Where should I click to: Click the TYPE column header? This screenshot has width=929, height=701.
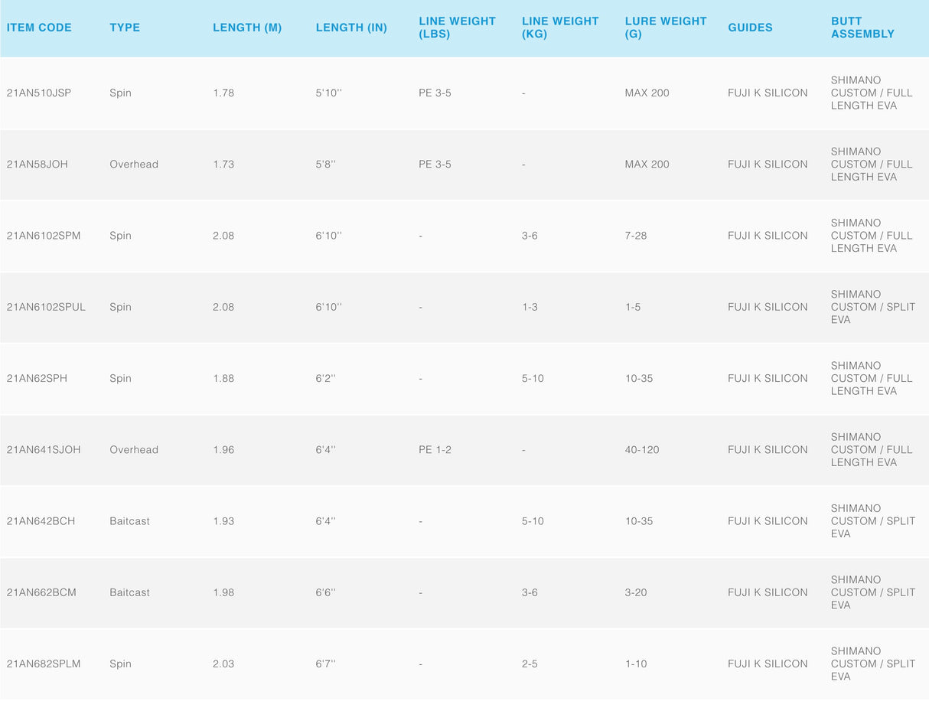(125, 28)
